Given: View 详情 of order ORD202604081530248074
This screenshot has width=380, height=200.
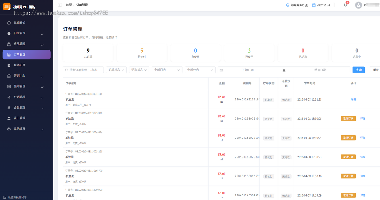Looking at the screenshot, I should (x=363, y=138).
